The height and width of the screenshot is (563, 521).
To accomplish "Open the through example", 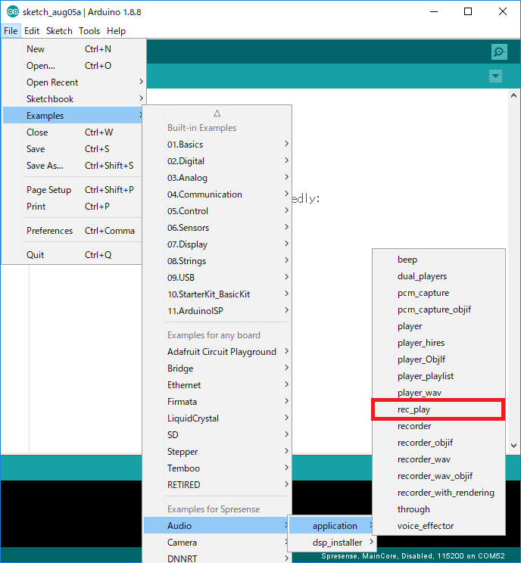I will [x=438, y=509].
